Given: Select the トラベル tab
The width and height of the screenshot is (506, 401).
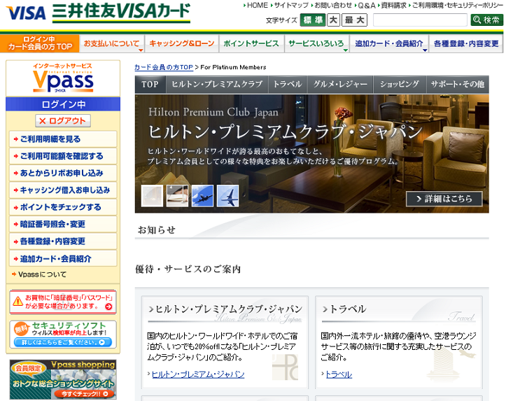Looking at the screenshot, I should [288, 85].
